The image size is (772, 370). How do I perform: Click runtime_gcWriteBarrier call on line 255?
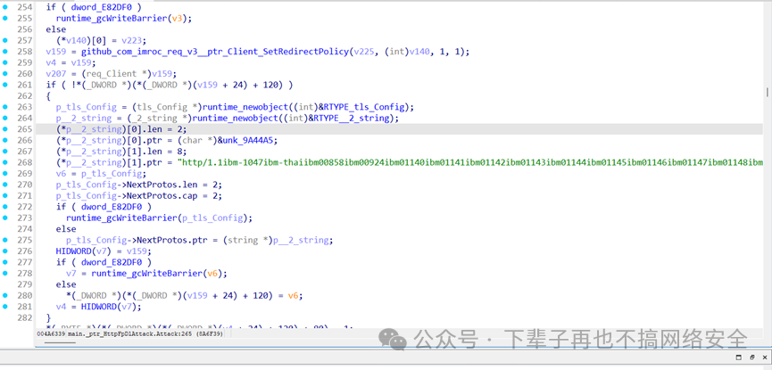pyautogui.click(x=112, y=18)
